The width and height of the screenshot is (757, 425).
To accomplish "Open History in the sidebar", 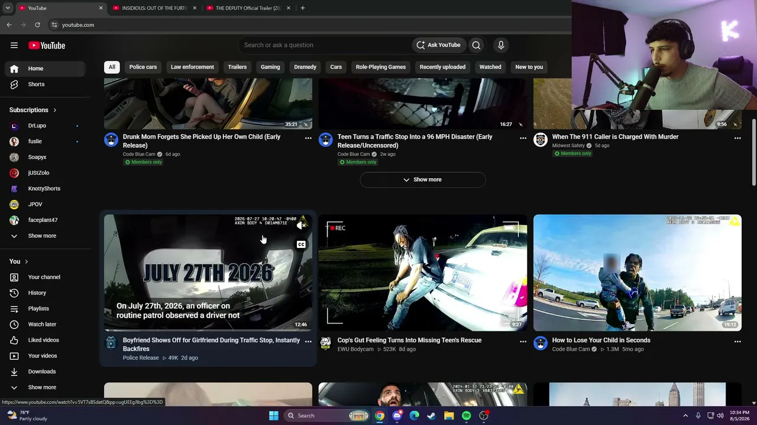I will [46, 293].
